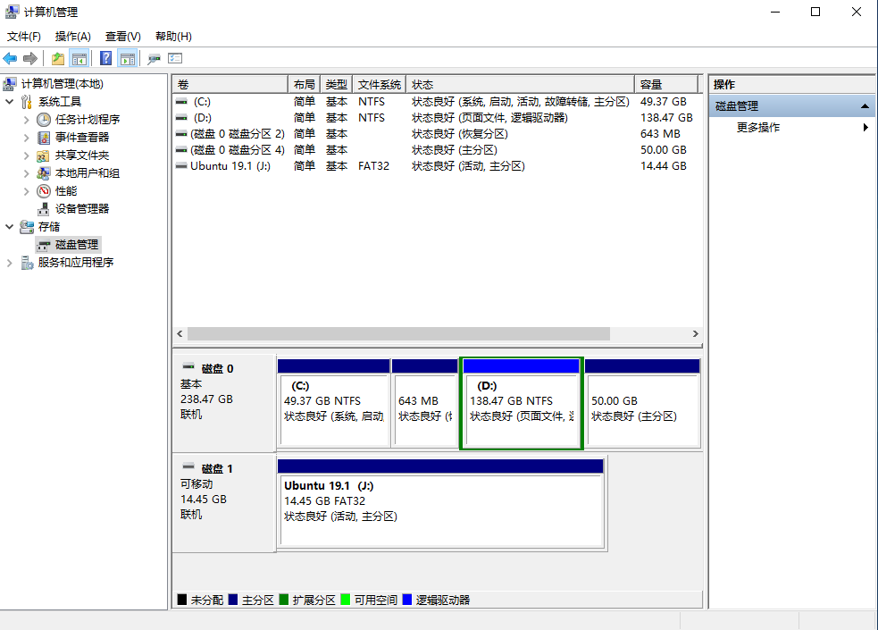Screen dimensions: 878x630
Task: Select the Ubuntu 19.1 (J:) partition block
Action: pos(440,504)
